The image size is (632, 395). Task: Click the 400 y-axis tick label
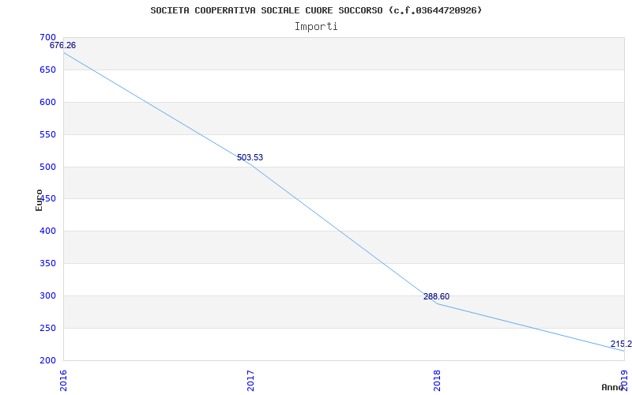pyautogui.click(x=47, y=231)
